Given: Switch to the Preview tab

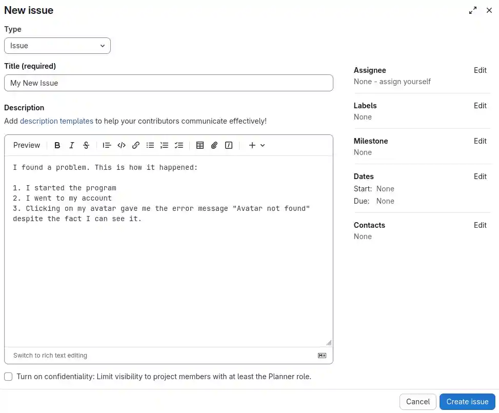Looking at the screenshot, I should pyautogui.click(x=26, y=145).
